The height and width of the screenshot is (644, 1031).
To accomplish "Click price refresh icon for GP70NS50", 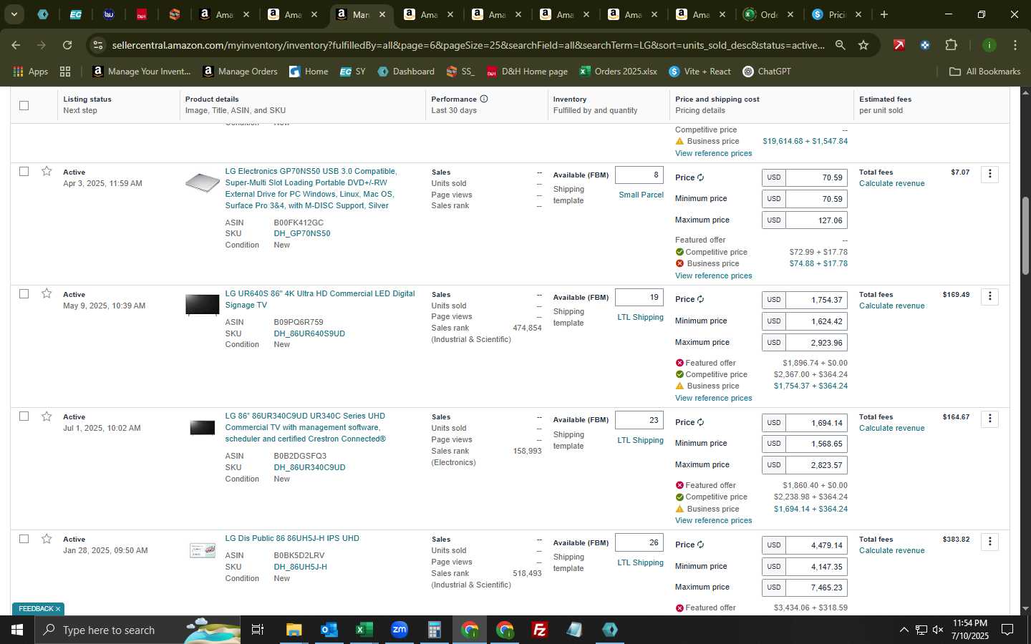I will point(701,177).
